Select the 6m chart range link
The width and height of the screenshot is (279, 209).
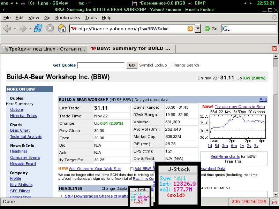[x=234, y=146]
